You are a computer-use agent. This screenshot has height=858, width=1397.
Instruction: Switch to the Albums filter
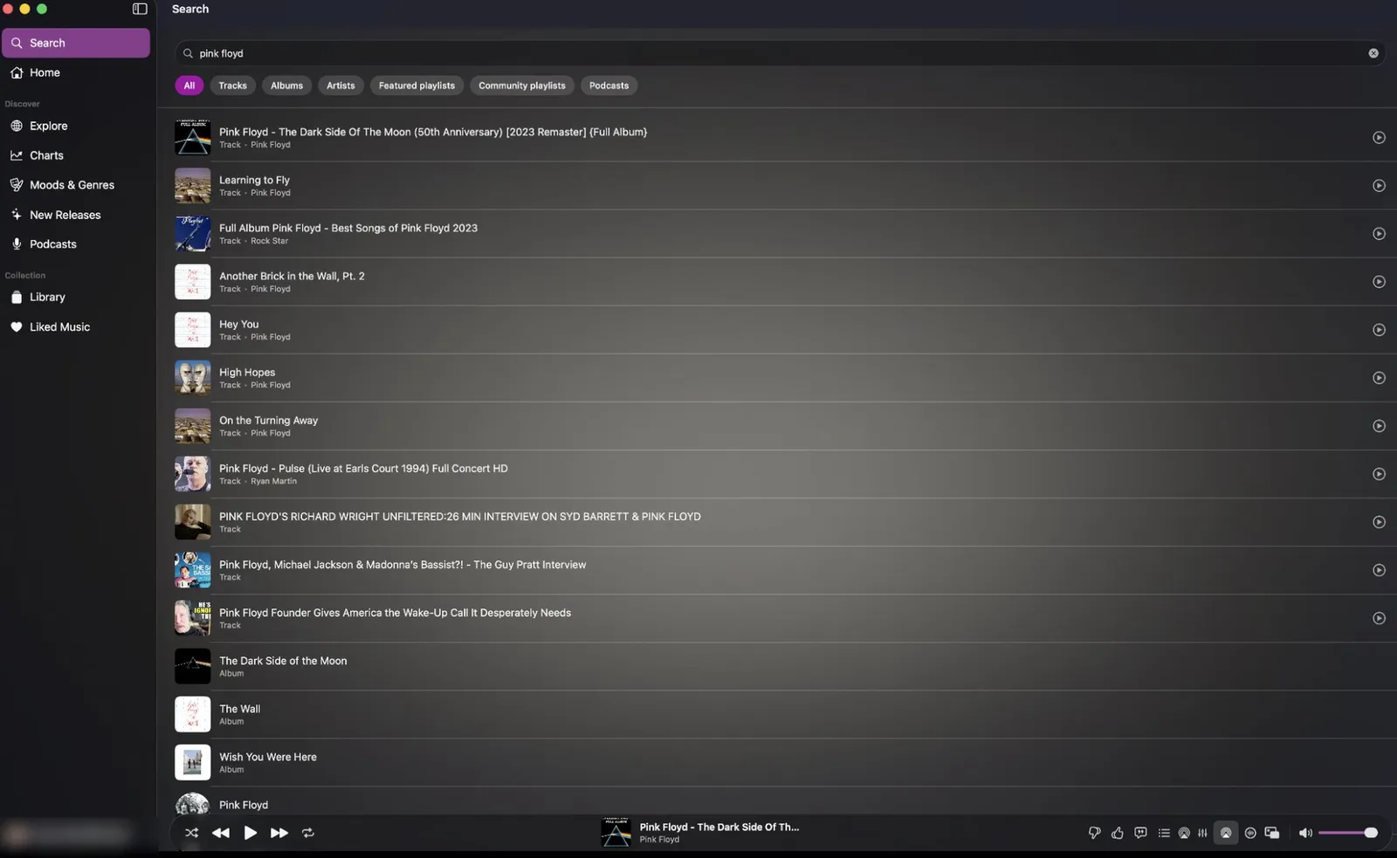pos(286,86)
